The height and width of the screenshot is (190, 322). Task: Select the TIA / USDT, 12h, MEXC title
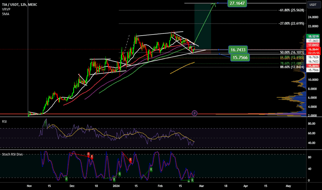[x=19, y=4]
